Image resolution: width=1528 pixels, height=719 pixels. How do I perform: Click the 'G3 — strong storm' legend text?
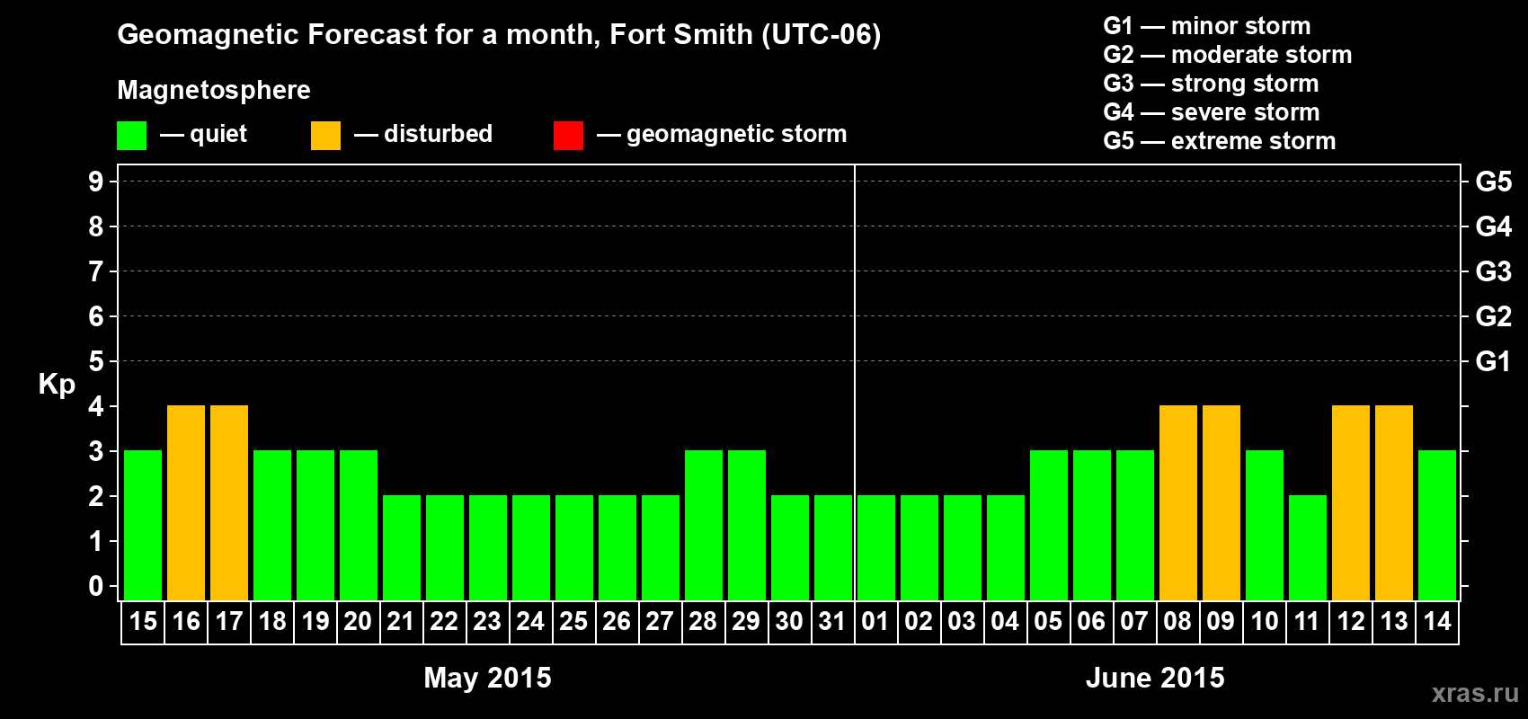tap(1211, 84)
